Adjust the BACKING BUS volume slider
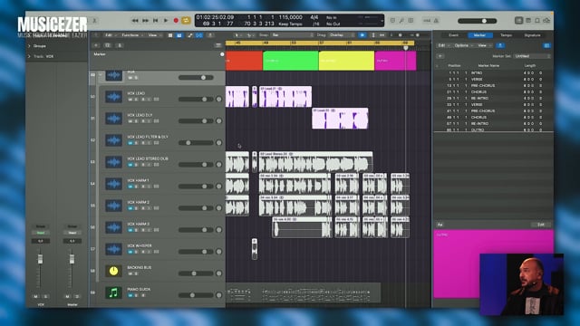Viewport: 580px width, 326px height. pos(196,273)
